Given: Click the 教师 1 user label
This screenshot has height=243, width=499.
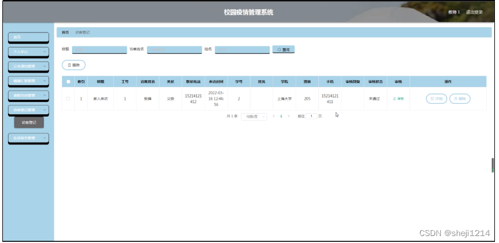Looking at the screenshot, I should (454, 12).
